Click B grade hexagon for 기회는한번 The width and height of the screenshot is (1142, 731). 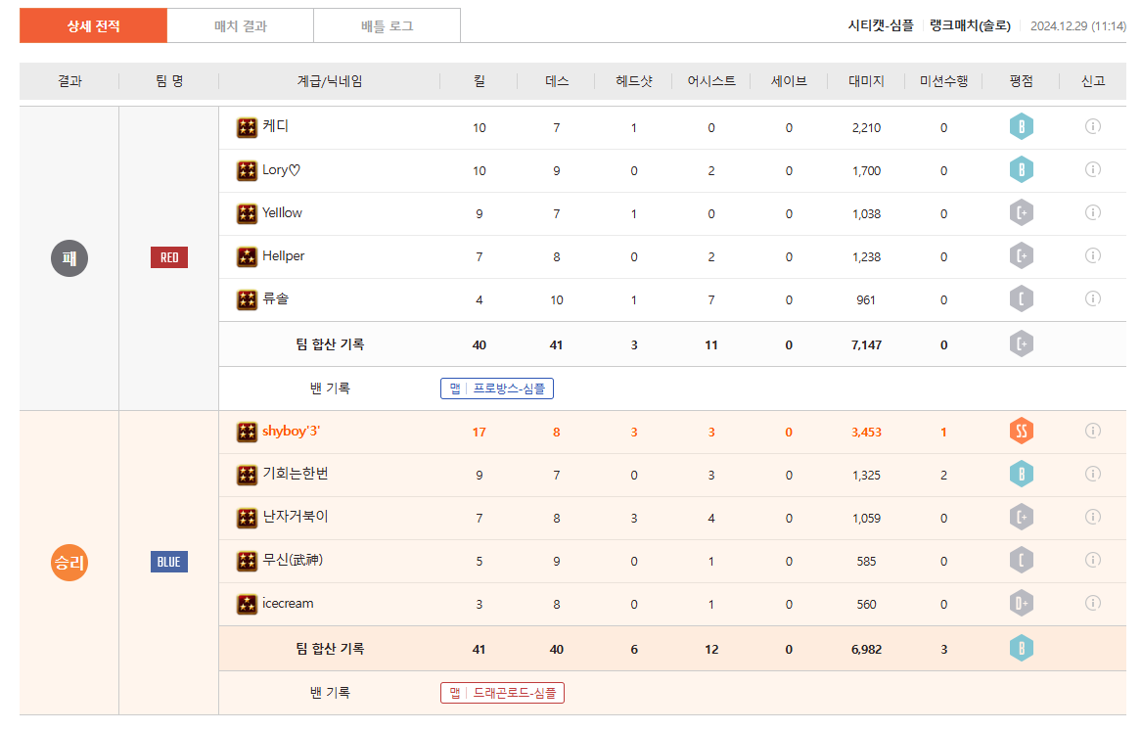coord(1022,475)
